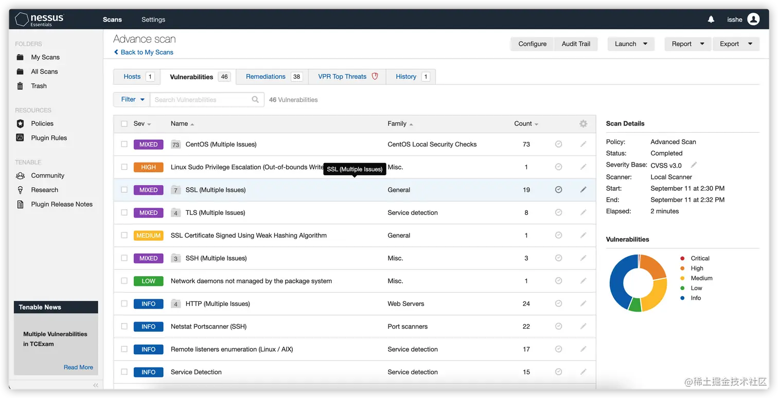Check the CentOS (Multiple Issues) row checkbox
This screenshot has width=778, height=398.
[124, 144]
